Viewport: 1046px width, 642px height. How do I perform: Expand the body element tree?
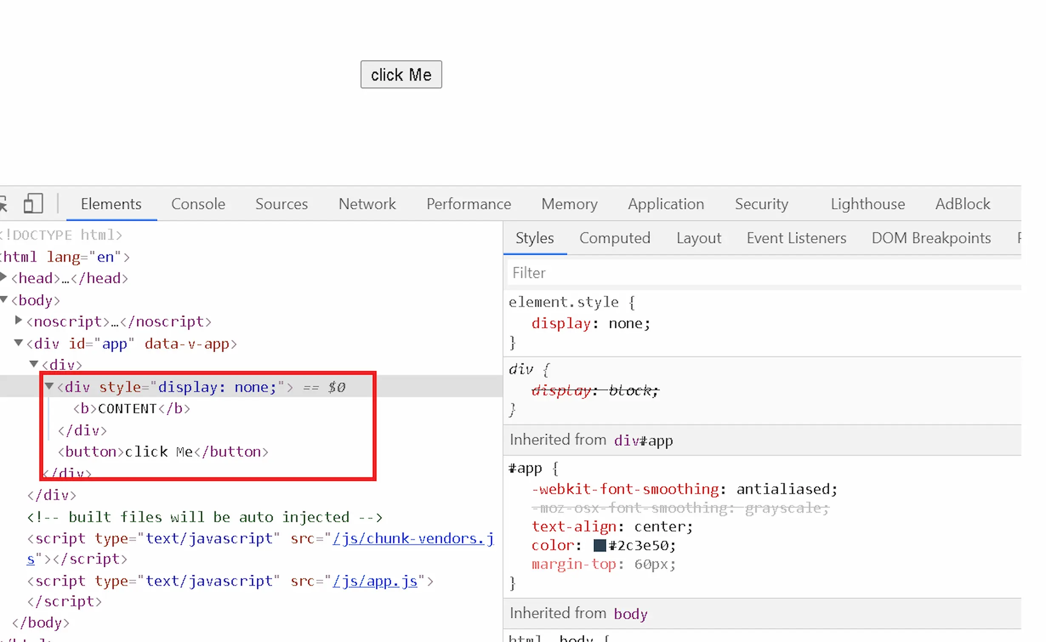(5, 300)
